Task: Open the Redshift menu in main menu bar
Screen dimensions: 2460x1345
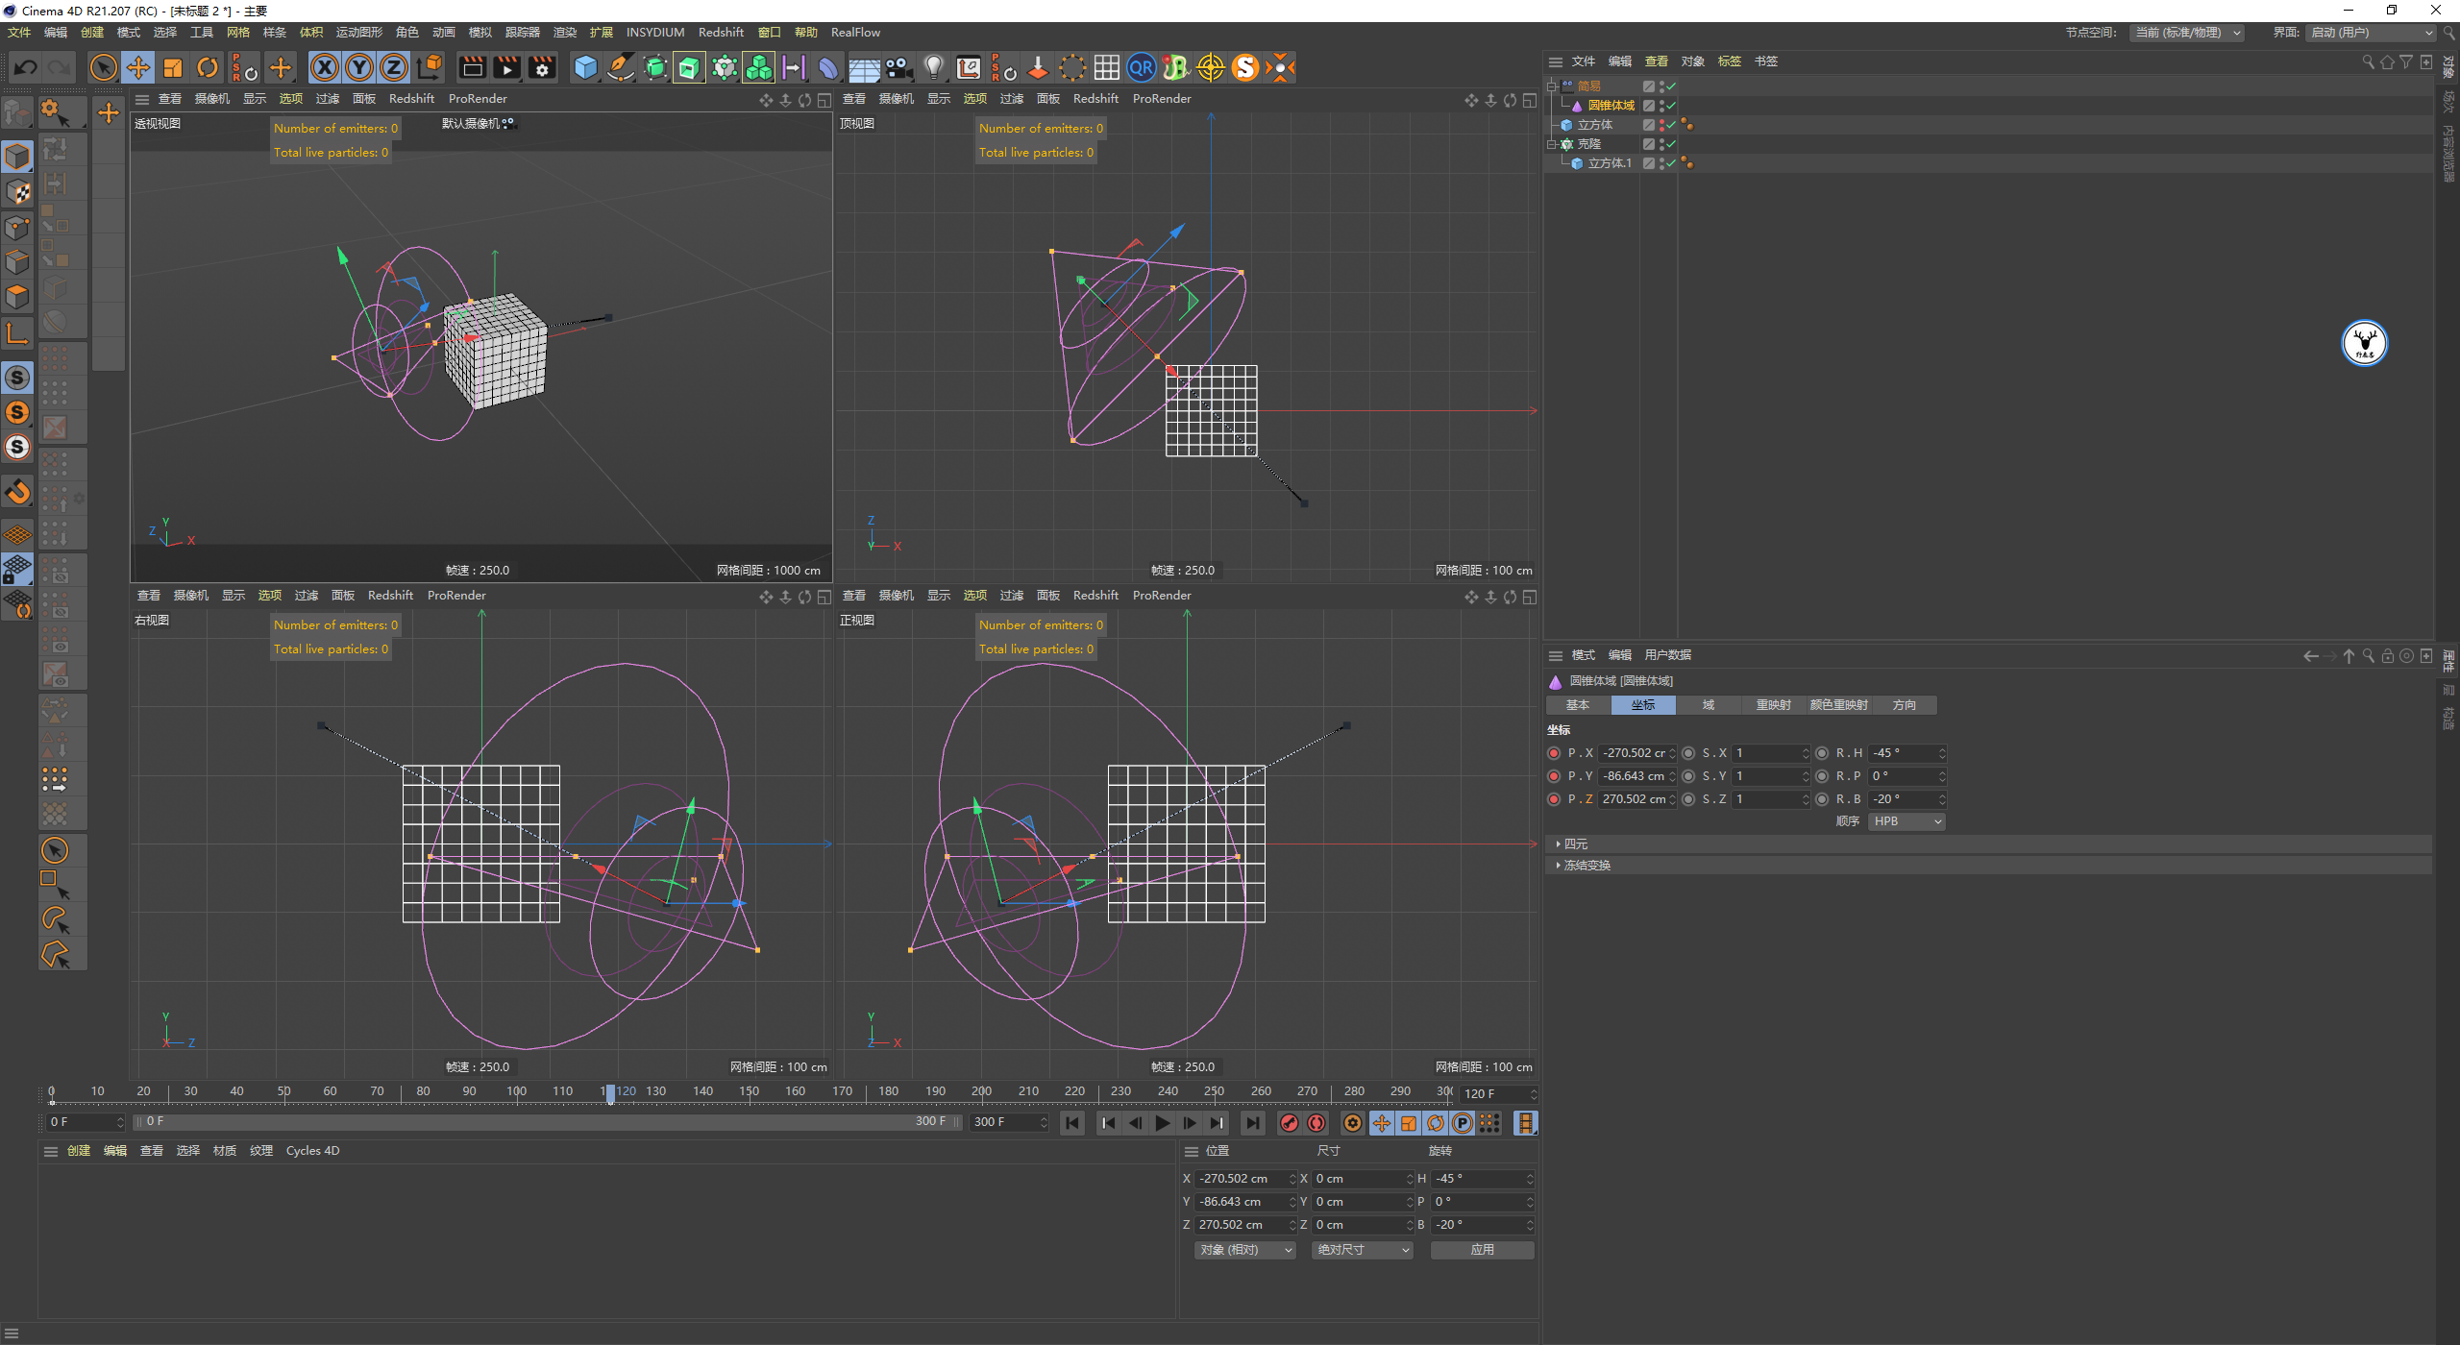Action: pyautogui.click(x=721, y=33)
